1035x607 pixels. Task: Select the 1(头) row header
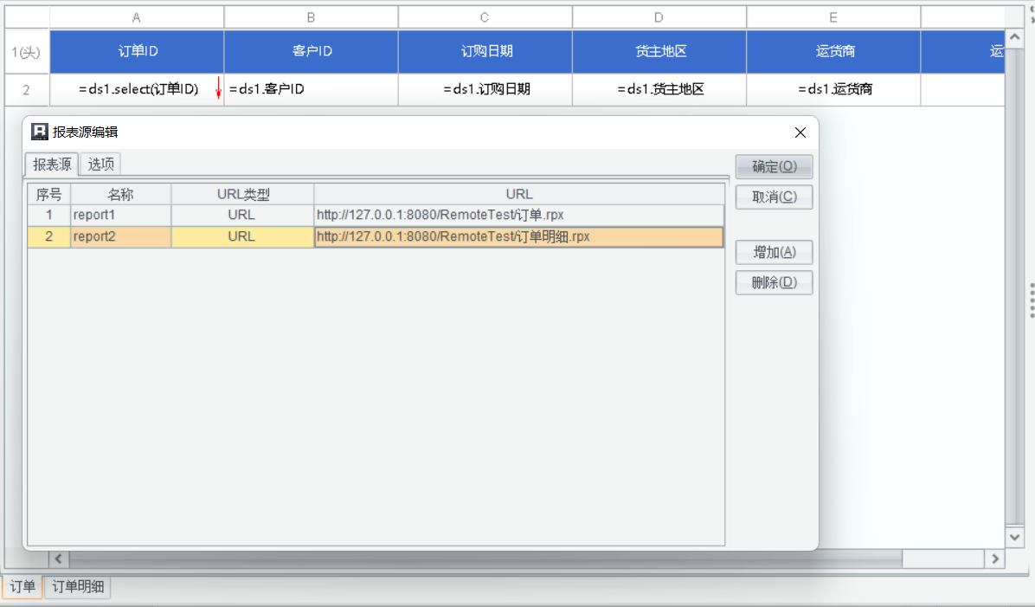click(27, 51)
